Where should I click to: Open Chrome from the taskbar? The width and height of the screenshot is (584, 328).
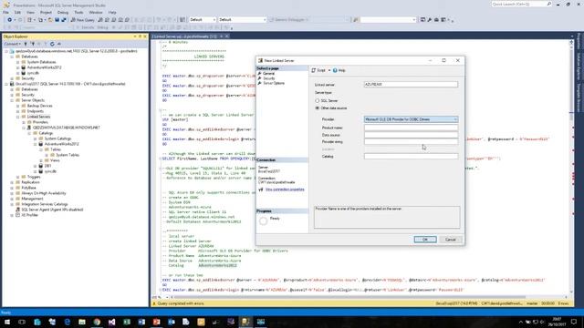97,322
